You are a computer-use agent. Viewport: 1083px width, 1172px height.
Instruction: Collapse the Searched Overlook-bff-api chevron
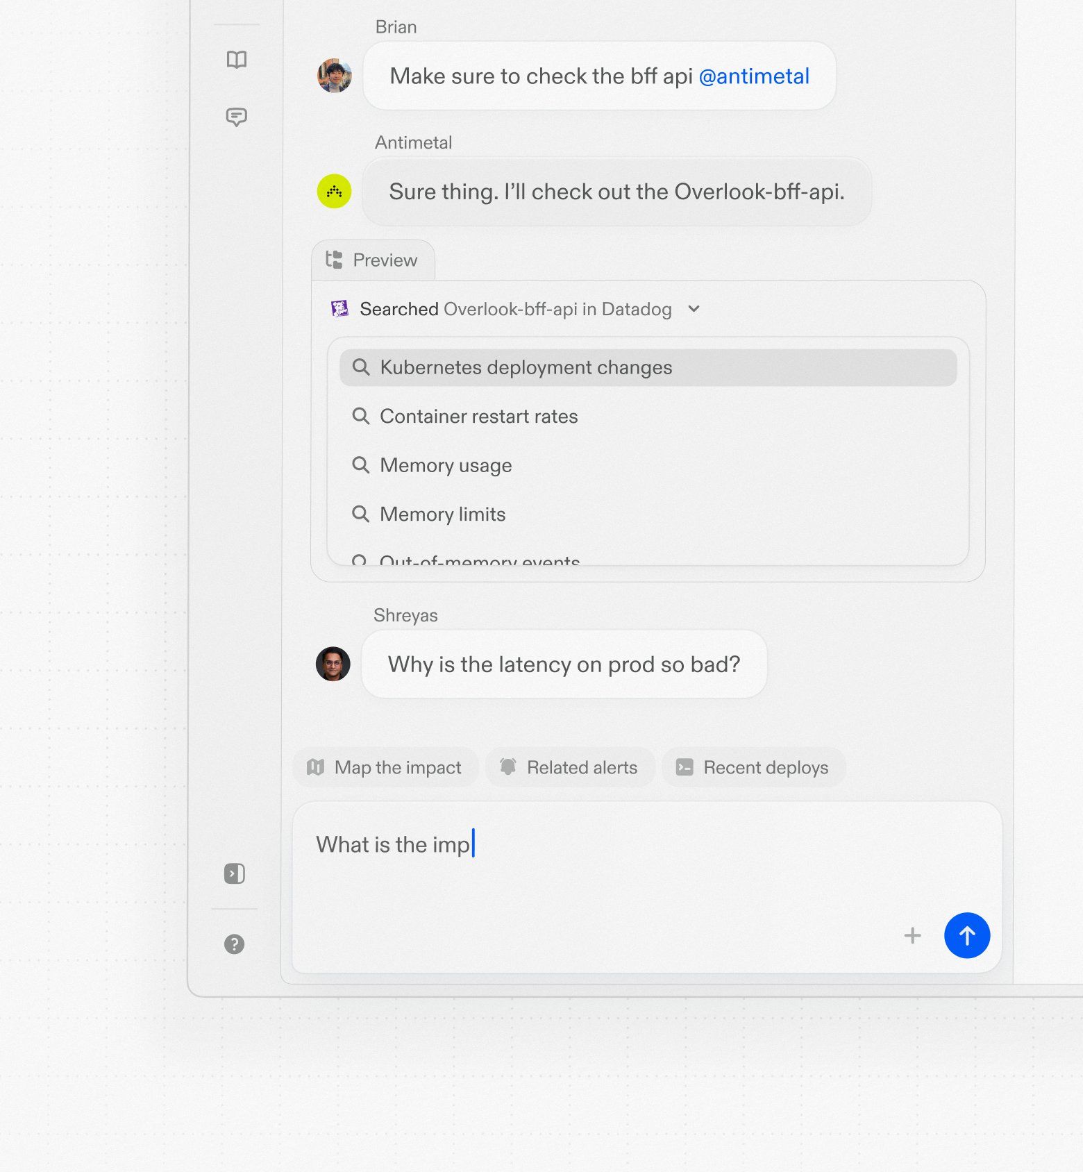[x=694, y=309]
